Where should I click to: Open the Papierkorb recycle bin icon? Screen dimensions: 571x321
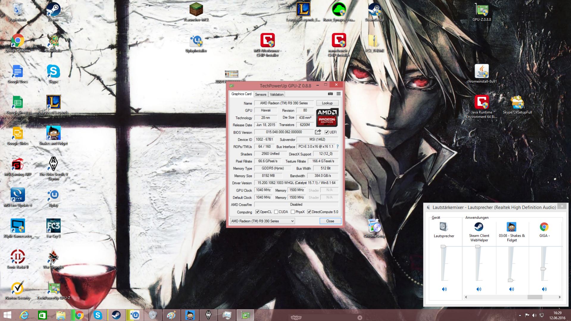click(18, 12)
